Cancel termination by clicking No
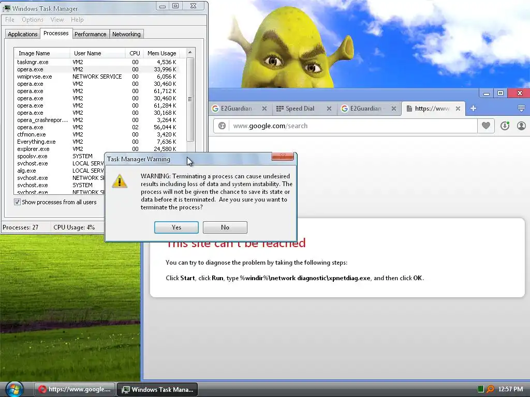530x397 pixels. click(x=225, y=227)
